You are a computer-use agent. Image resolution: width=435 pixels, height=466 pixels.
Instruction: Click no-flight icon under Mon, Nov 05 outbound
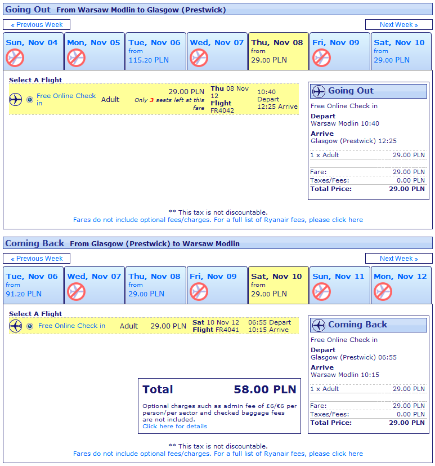pos(77,57)
